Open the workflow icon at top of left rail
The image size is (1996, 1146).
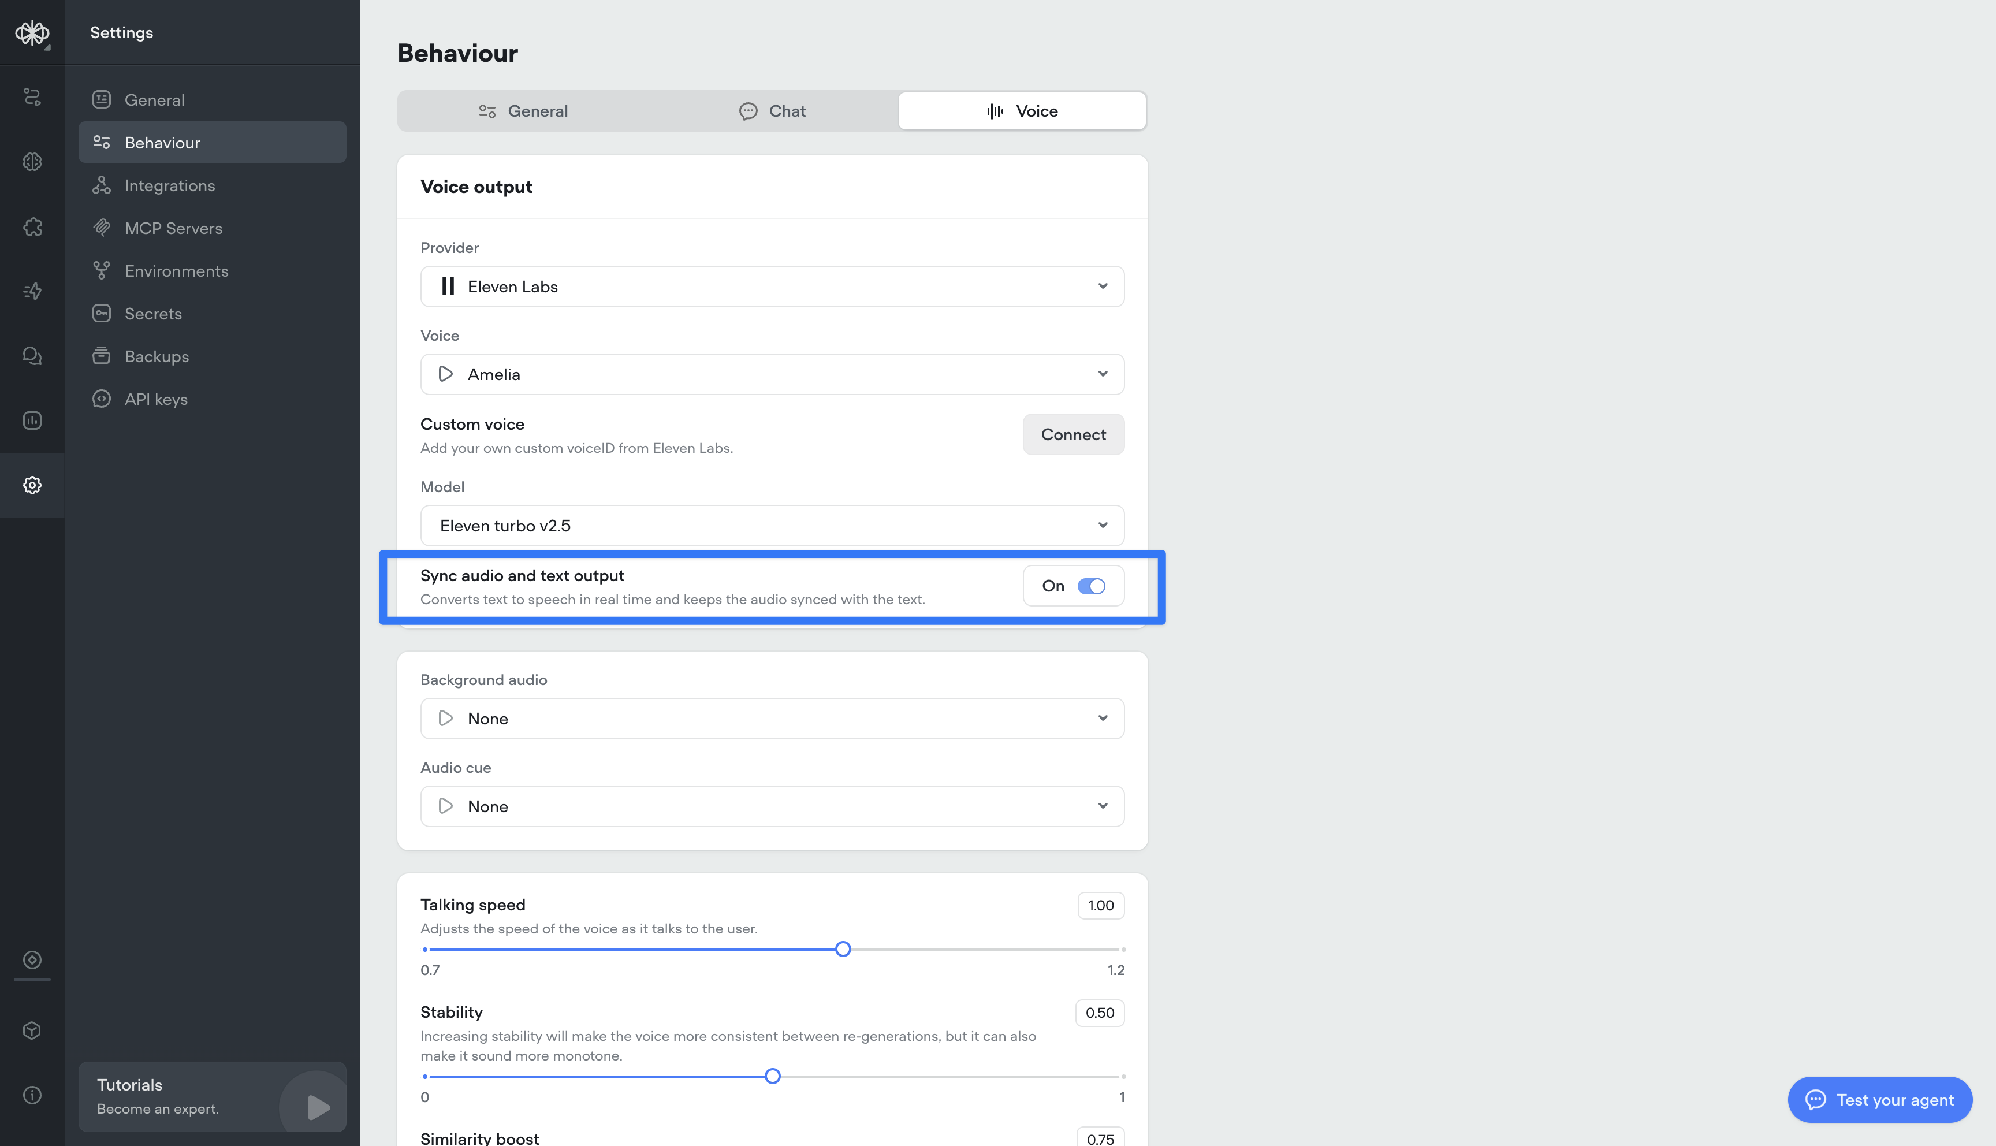pos(32,97)
